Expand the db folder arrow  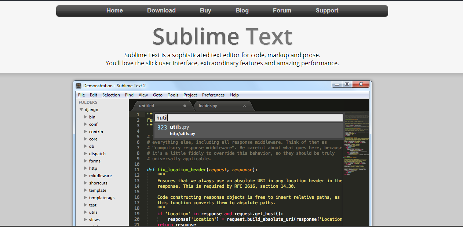(85, 146)
